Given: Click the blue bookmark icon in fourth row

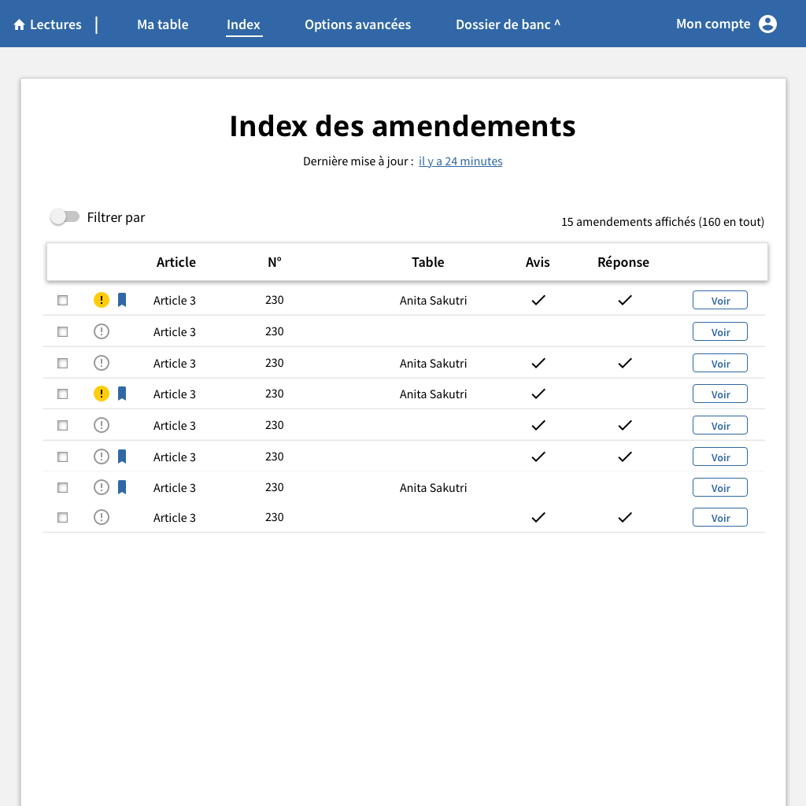Looking at the screenshot, I should pos(122,394).
